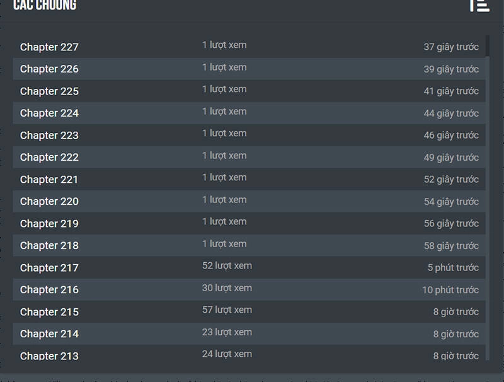Open Chapter 216
This screenshot has width=504, height=382.
tap(49, 290)
